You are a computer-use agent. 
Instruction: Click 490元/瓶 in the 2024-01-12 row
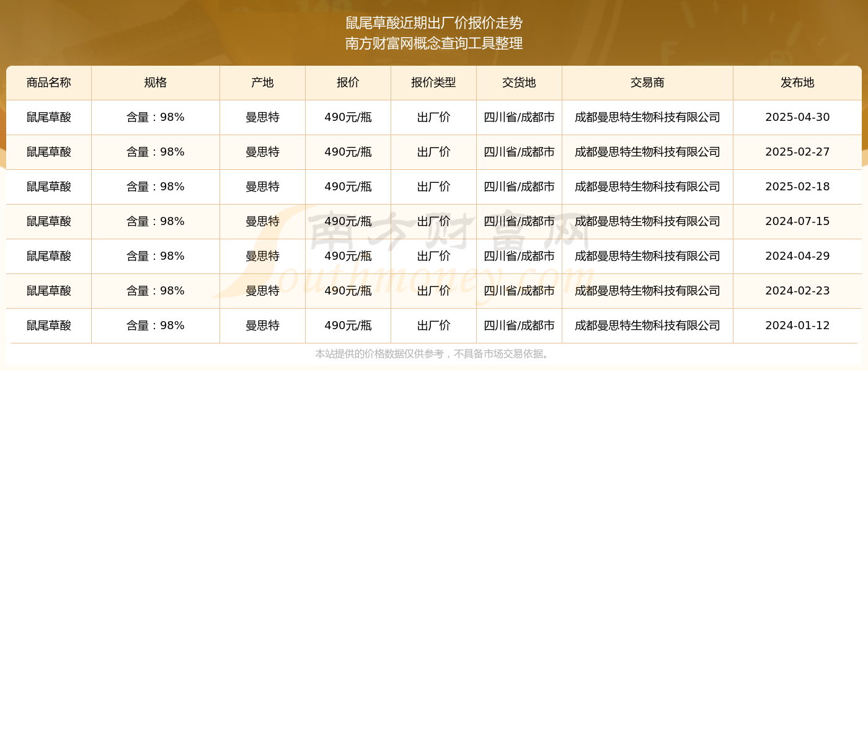point(348,325)
